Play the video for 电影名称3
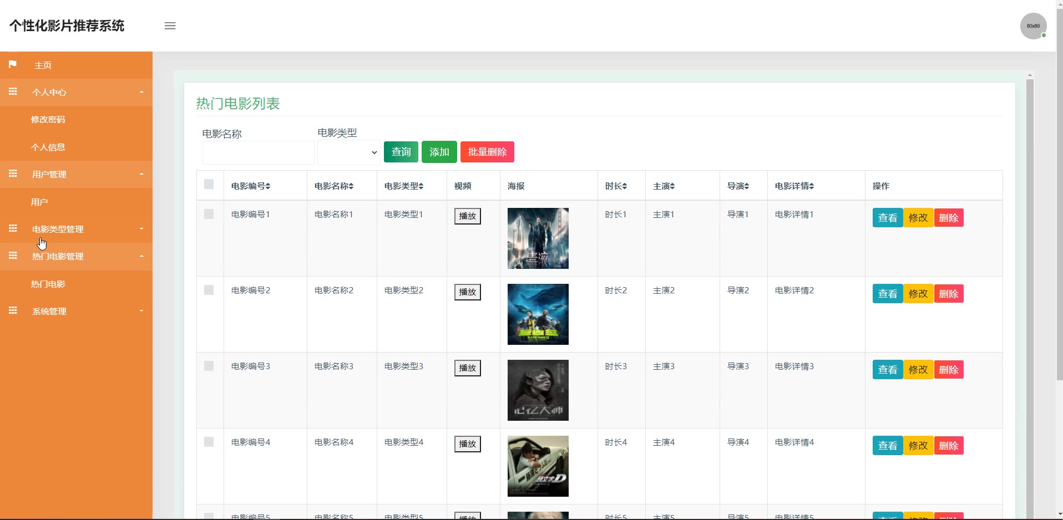 coord(468,368)
